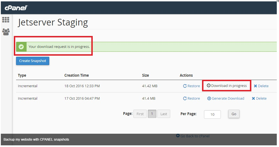Click the Type column header
This screenshot has height=147, width=279.
tap(22, 75)
